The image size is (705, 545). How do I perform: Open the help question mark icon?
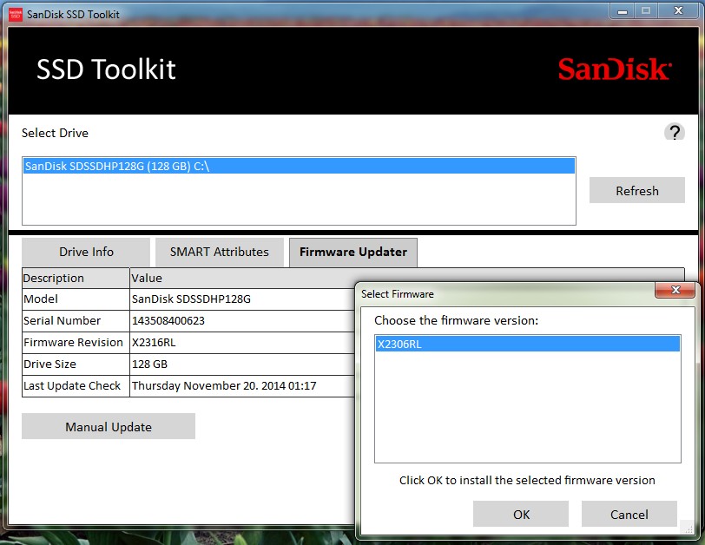674,132
